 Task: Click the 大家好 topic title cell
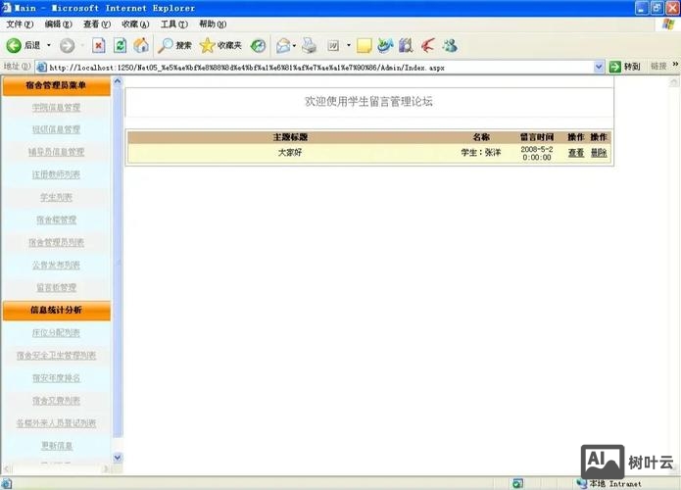[x=290, y=153]
